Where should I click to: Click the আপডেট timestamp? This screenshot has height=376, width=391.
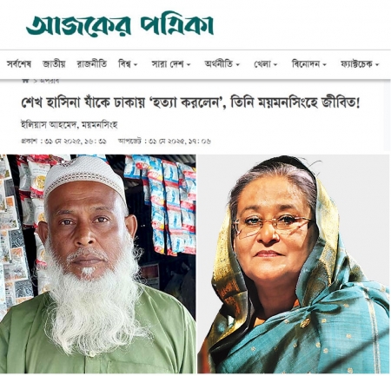tap(164, 142)
